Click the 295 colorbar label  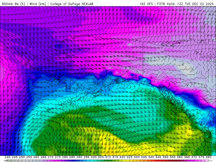point(86,157)
